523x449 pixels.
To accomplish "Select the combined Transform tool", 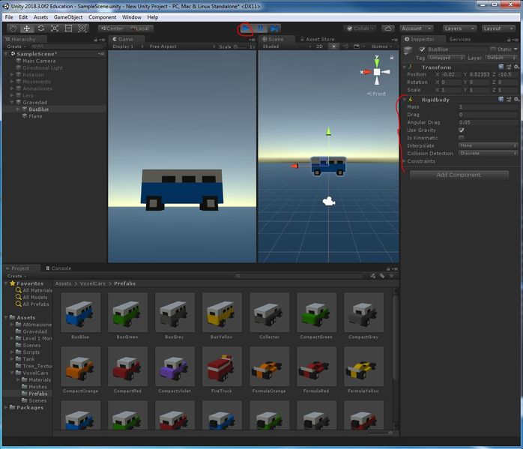I will 82,28.
